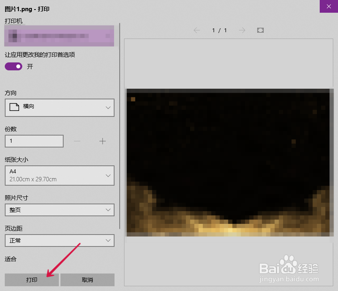Click the 取消 cancel button
The width and height of the screenshot is (338, 291).
[87, 280]
